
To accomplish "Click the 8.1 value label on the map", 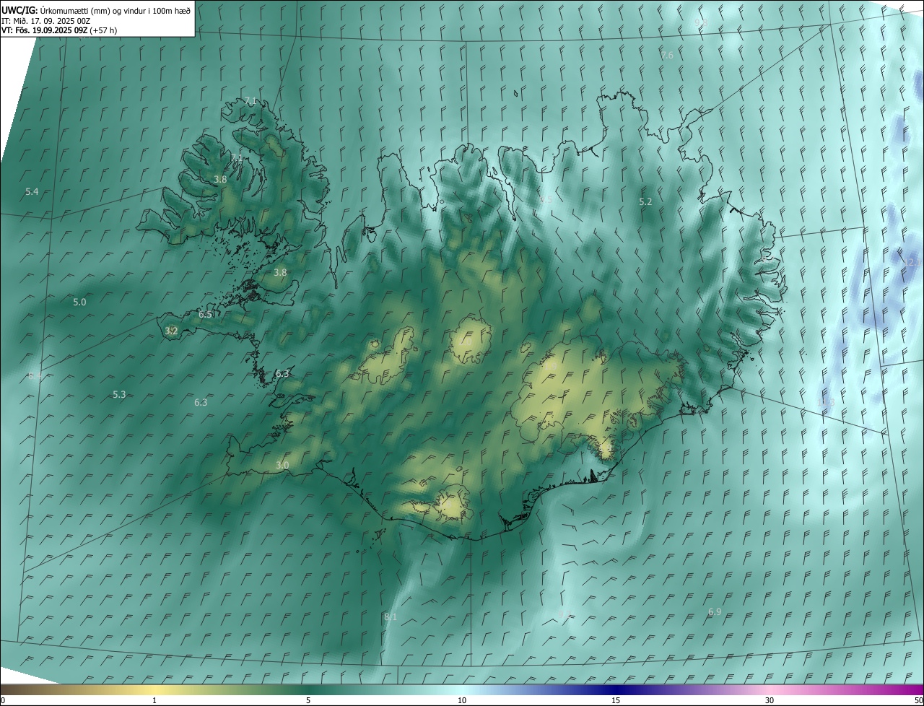I will pos(391,617).
